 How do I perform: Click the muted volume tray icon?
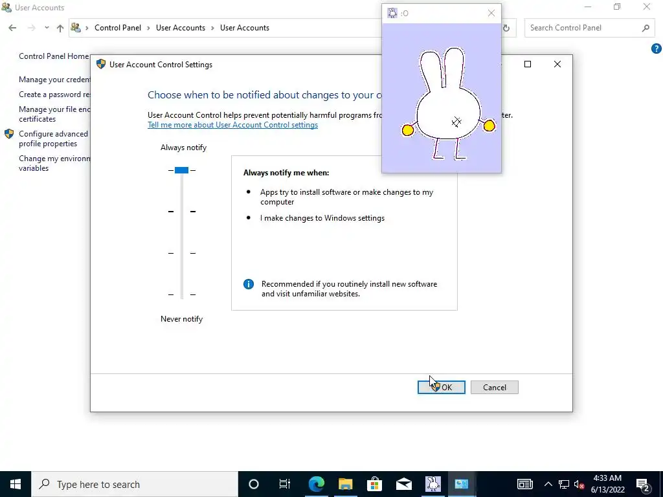pyautogui.click(x=579, y=484)
